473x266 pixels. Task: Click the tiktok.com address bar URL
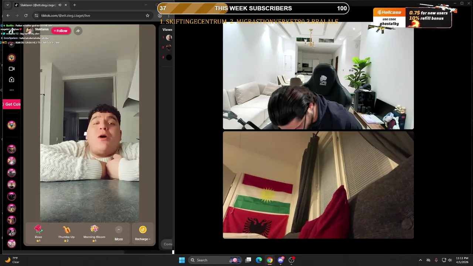pos(65,16)
